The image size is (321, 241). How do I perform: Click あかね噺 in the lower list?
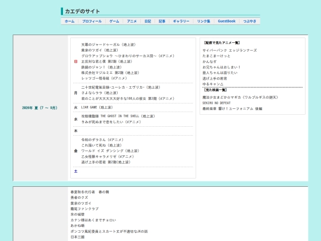pyautogui.click(x=77, y=226)
